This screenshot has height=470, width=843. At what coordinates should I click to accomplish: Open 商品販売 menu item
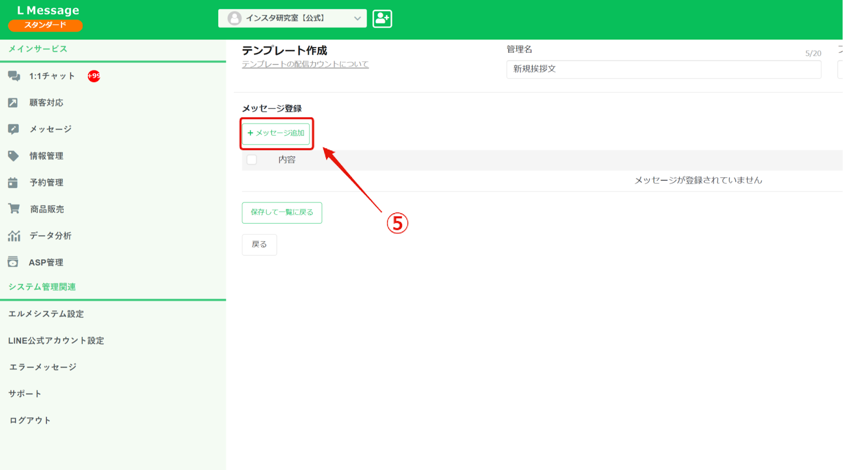[47, 209]
